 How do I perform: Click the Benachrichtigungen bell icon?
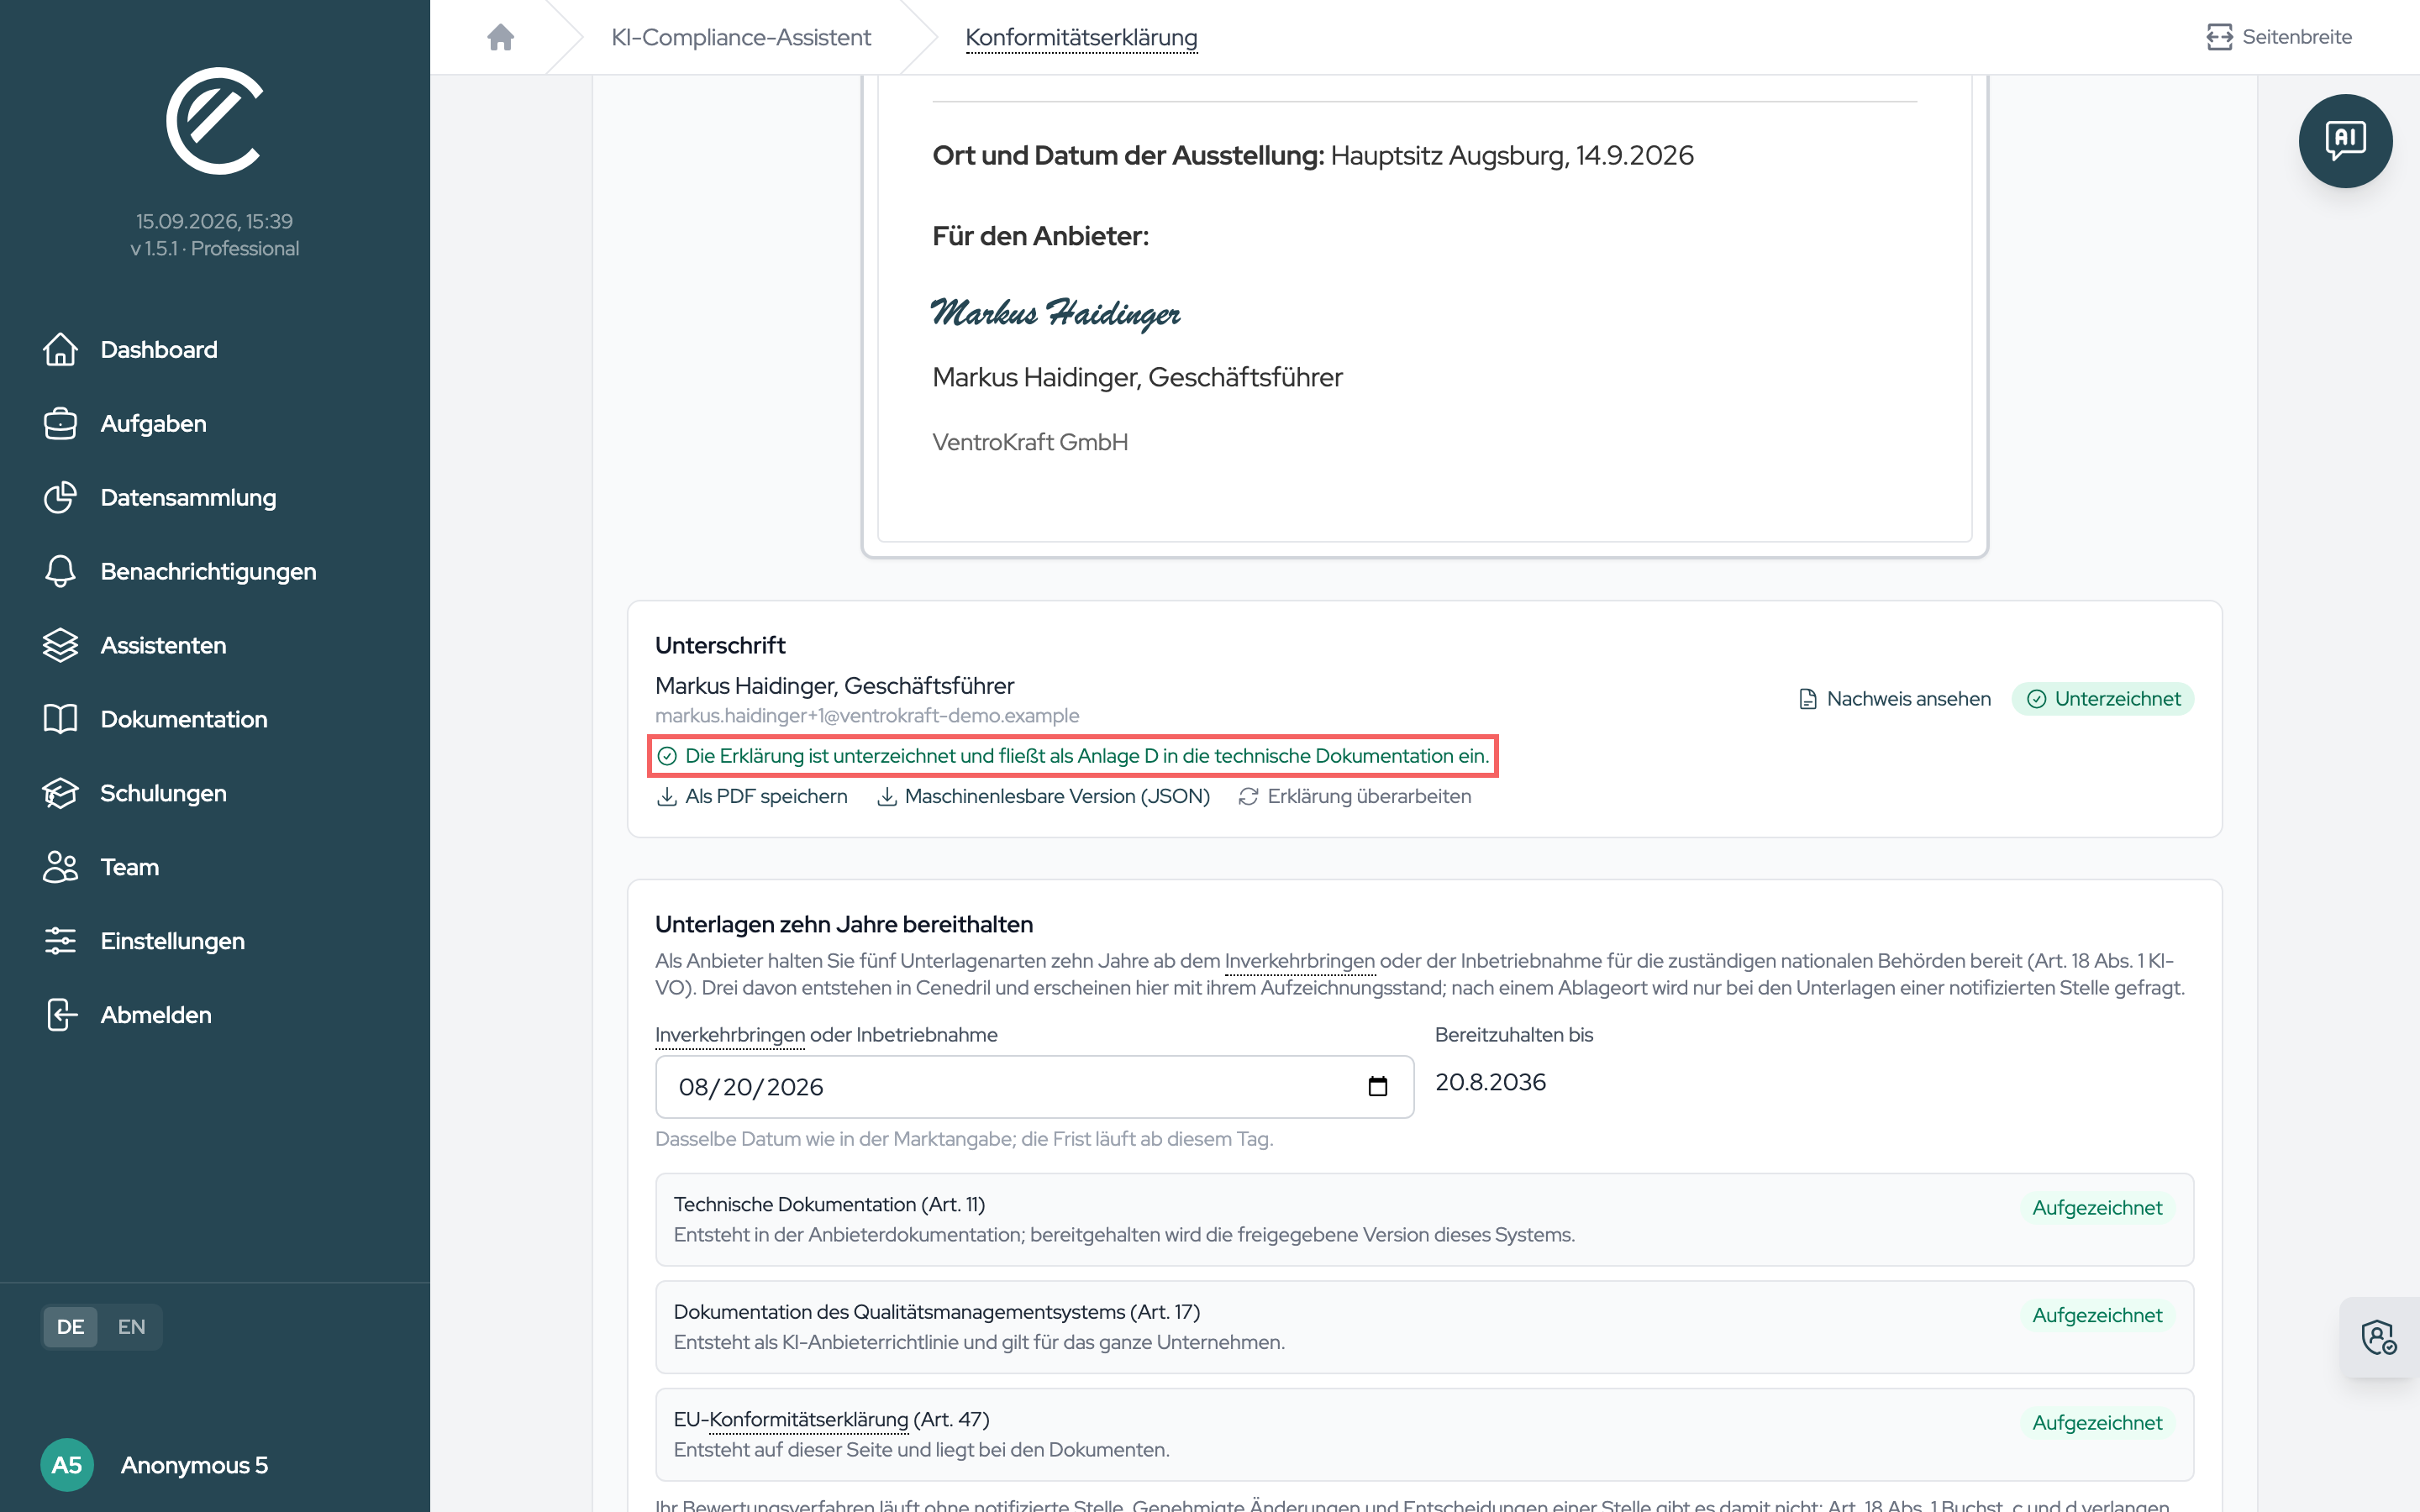click(60, 571)
